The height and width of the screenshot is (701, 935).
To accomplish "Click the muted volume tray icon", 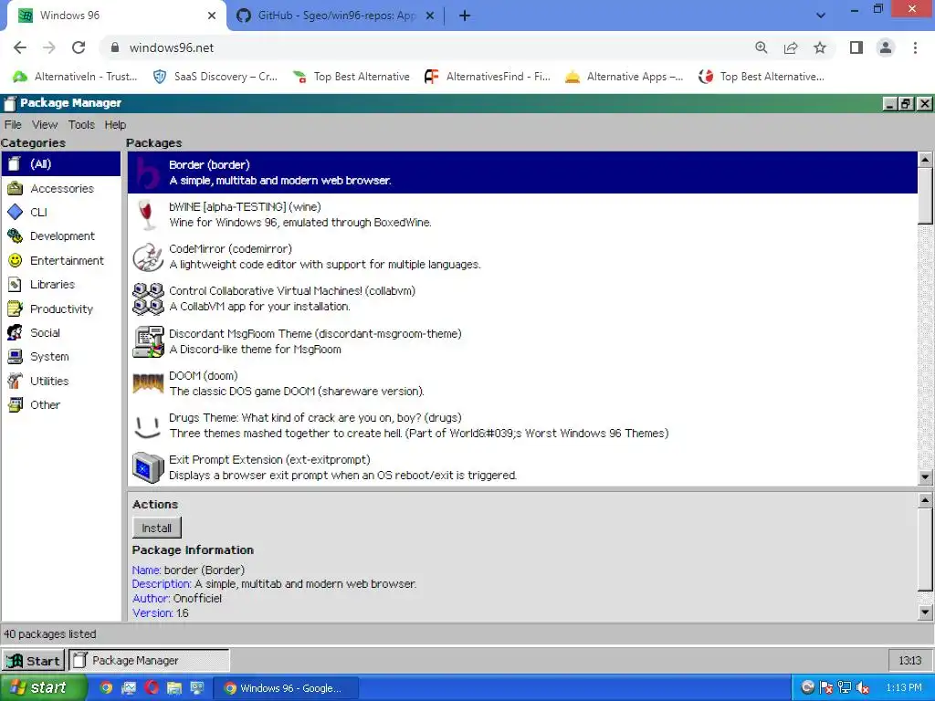I will click(x=862, y=688).
